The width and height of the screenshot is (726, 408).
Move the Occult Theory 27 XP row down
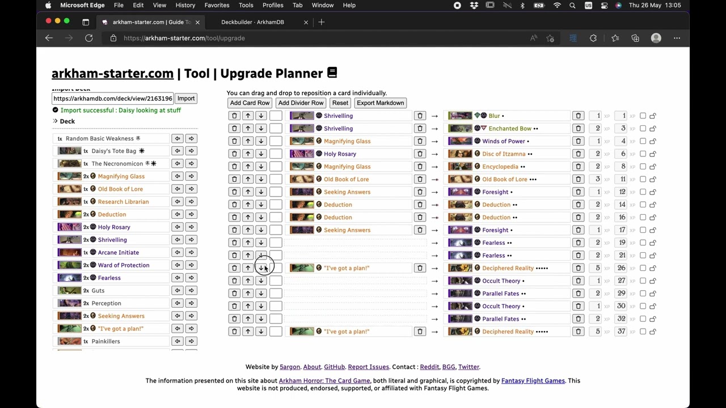click(x=261, y=280)
